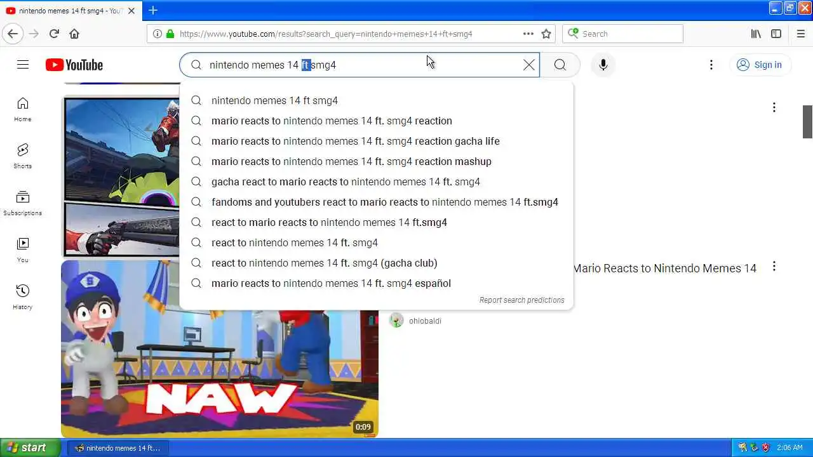
Task: Click the magnifier search submit button
Action: [x=560, y=65]
